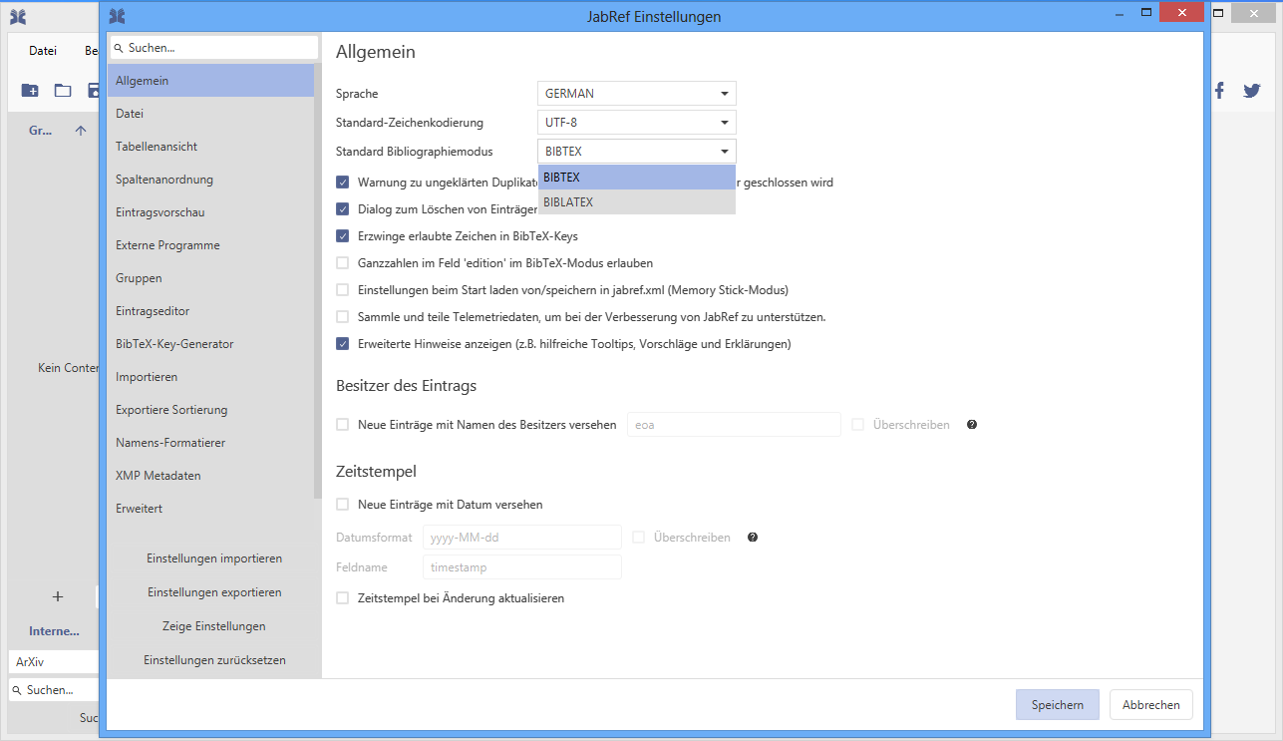This screenshot has width=1283, height=741.
Task: Check 'Neue Einträge mit Datum versehen'
Action: pyautogui.click(x=343, y=505)
